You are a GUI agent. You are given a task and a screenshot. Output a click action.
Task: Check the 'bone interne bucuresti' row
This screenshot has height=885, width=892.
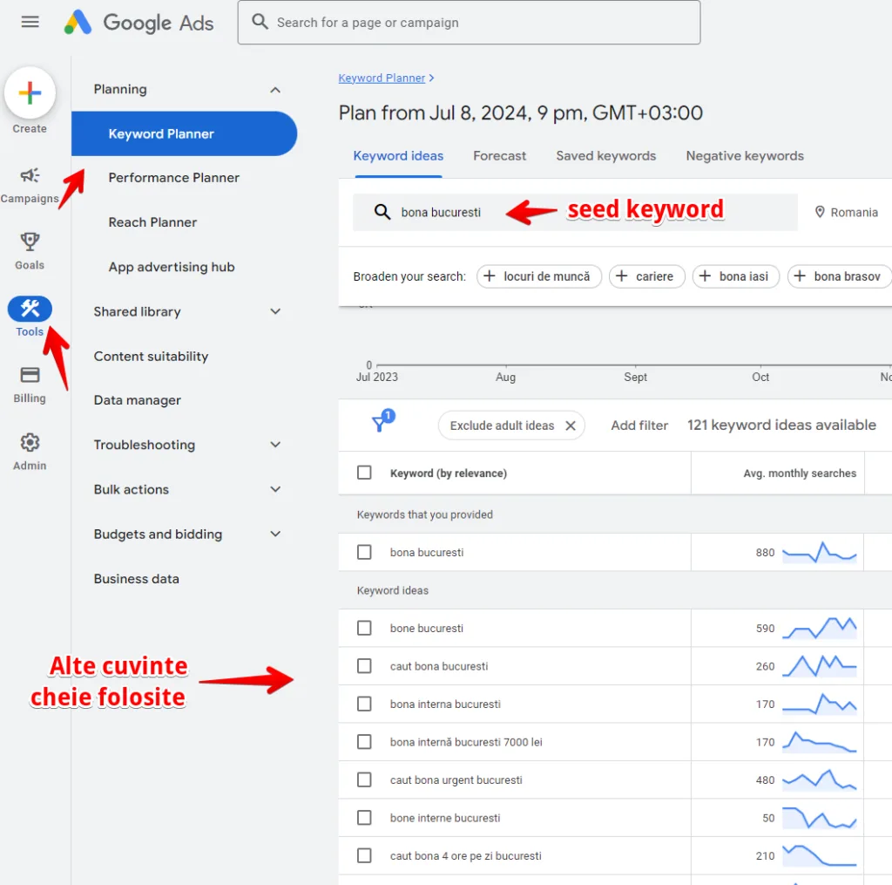pos(364,818)
